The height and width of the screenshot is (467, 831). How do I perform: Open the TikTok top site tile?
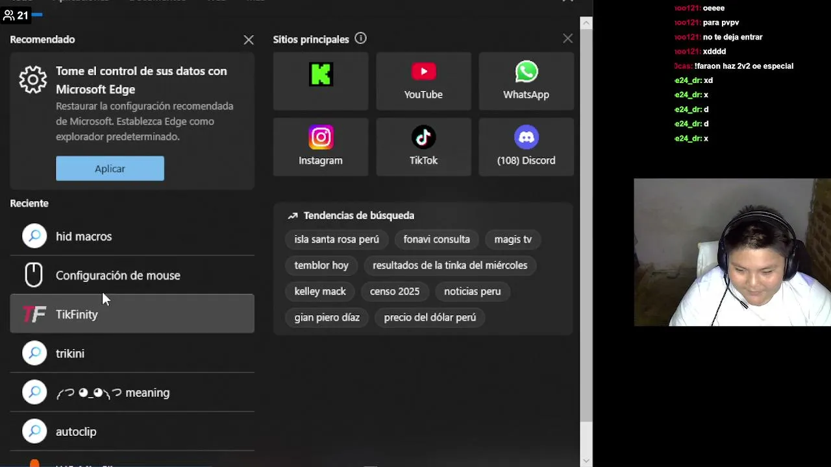(423, 147)
